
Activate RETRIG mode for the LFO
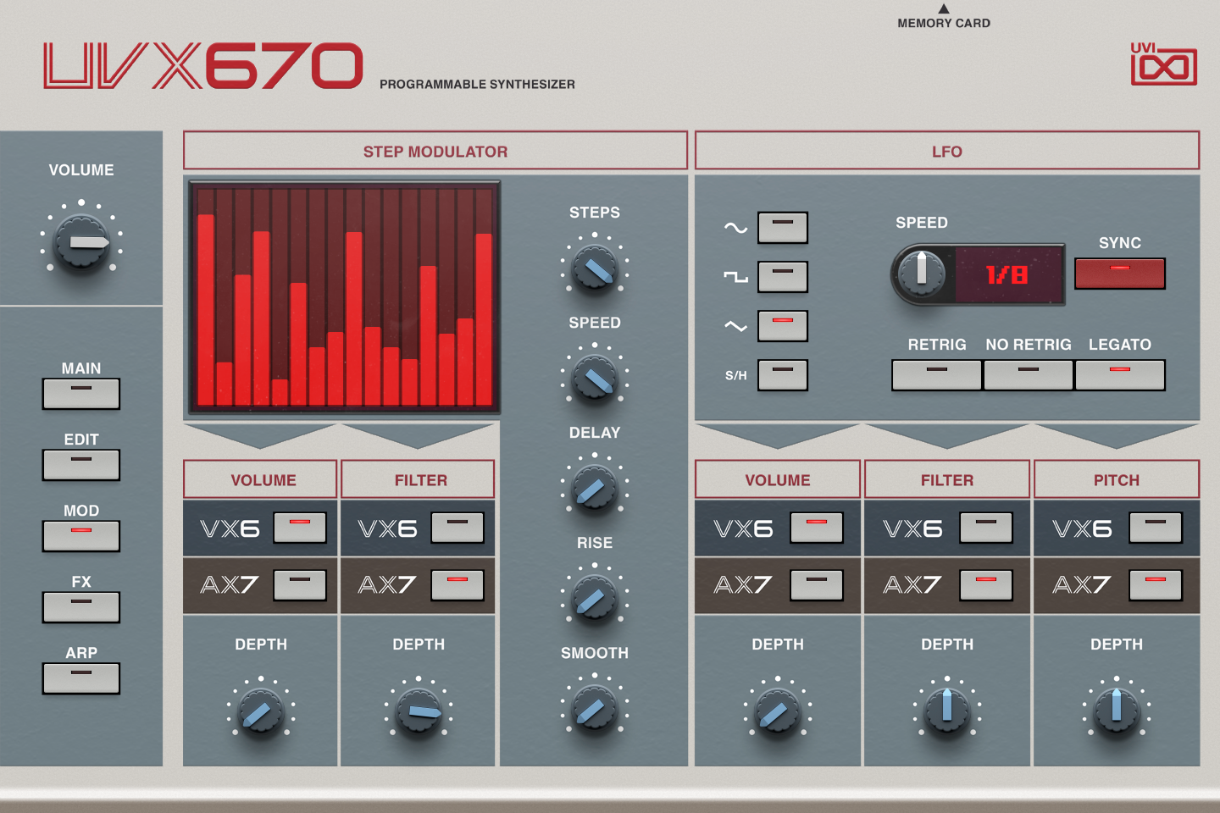click(935, 374)
